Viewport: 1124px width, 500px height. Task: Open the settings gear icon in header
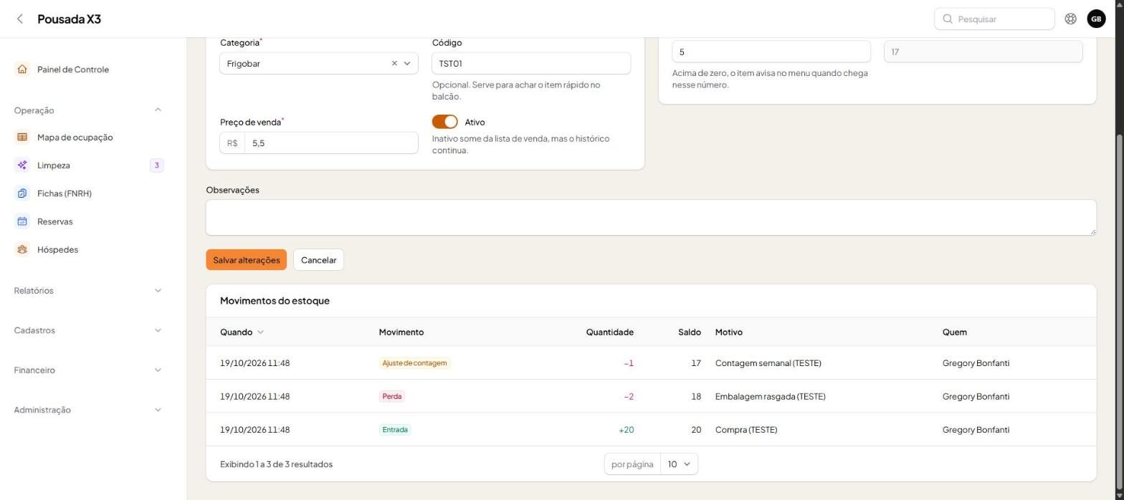coord(1070,19)
